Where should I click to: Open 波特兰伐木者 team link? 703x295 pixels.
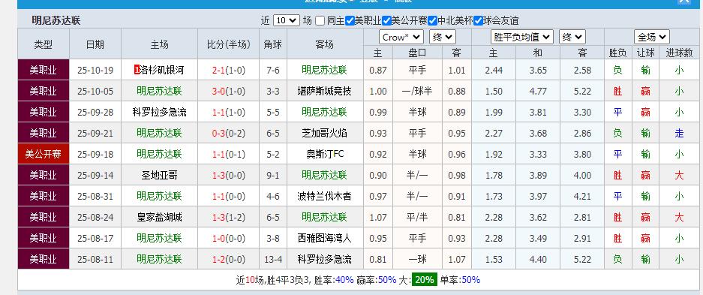(325, 197)
